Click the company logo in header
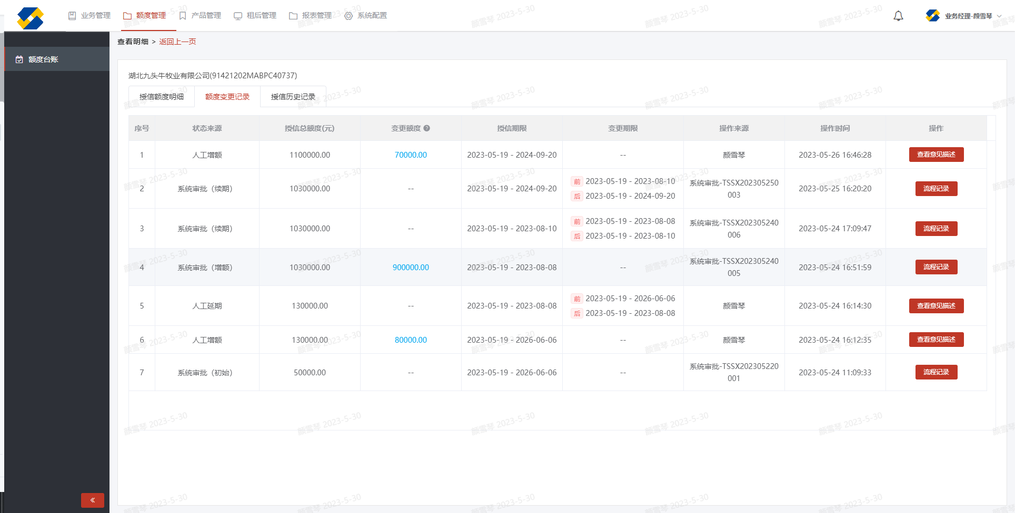The height and width of the screenshot is (513, 1015). 30,18
